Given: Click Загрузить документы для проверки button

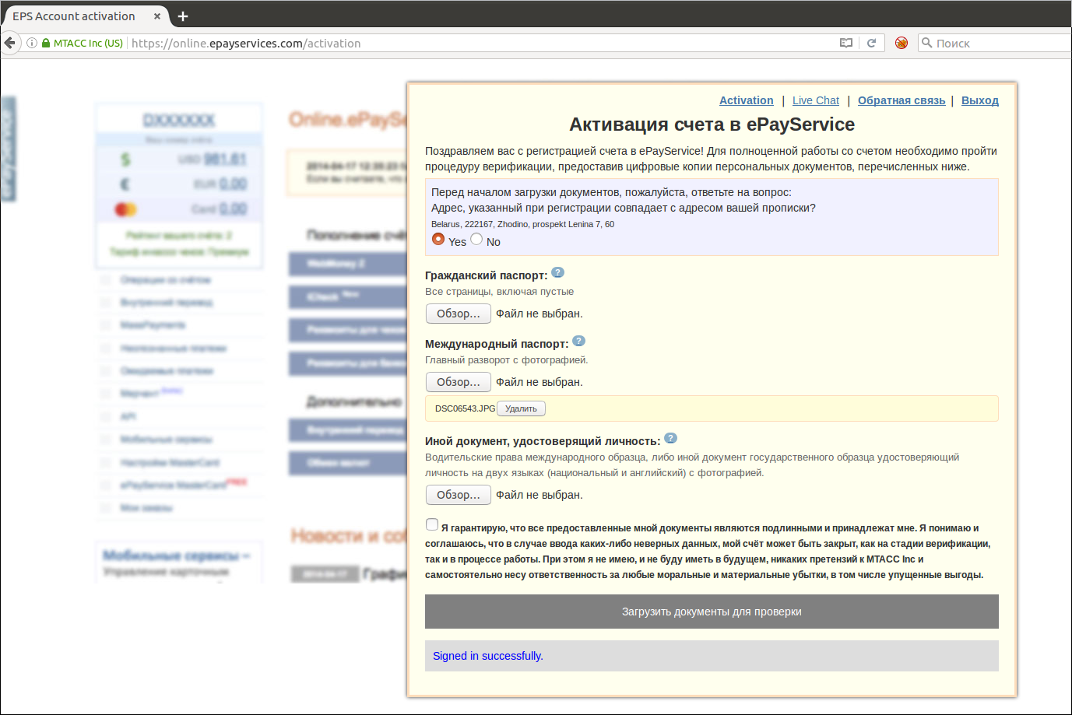Looking at the screenshot, I should 712,612.
